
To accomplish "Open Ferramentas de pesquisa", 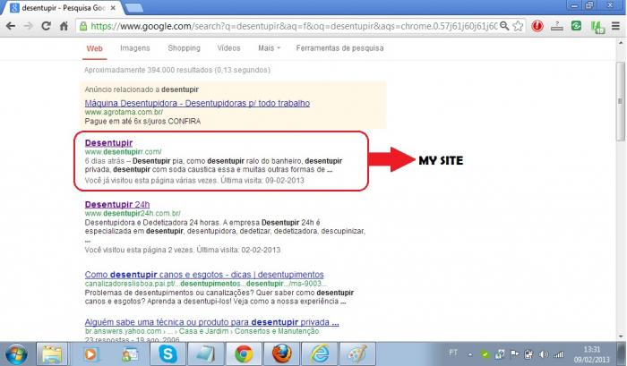I will click(x=339, y=48).
